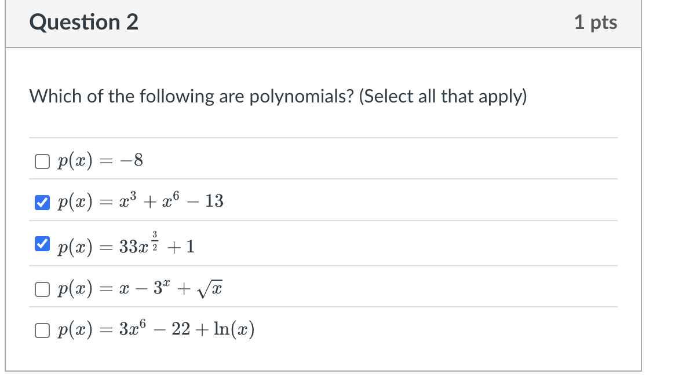Select the checkbox for 3x⁶ − 22 + ln(x)
The height and width of the screenshot is (389, 686).
point(42,330)
